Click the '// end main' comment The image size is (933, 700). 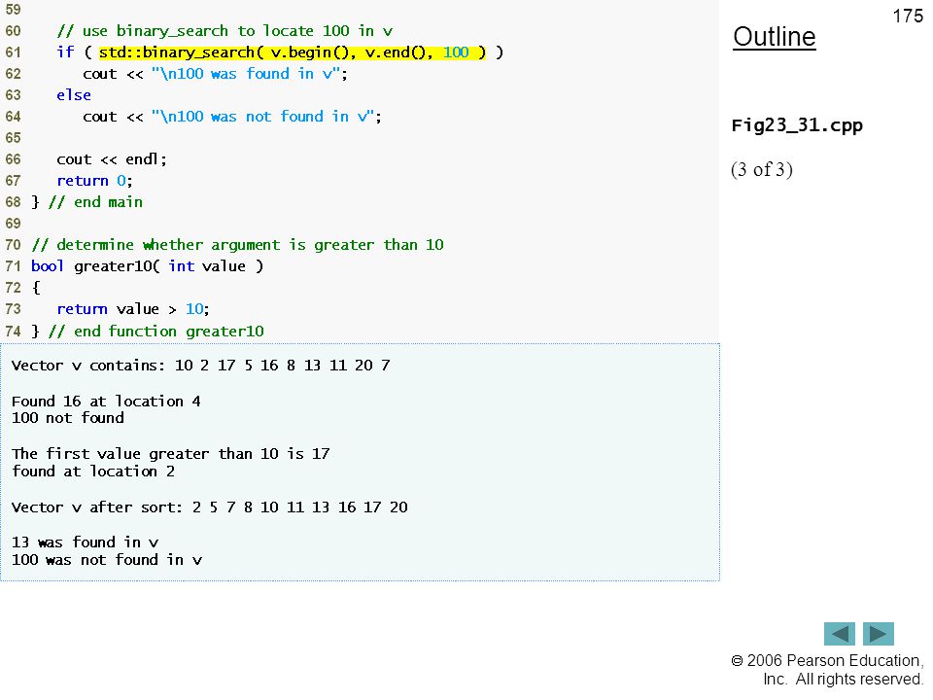tap(96, 202)
